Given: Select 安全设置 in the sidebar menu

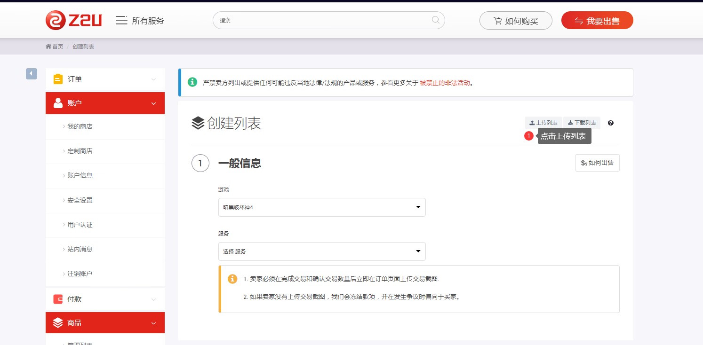Looking at the screenshot, I should [80, 200].
